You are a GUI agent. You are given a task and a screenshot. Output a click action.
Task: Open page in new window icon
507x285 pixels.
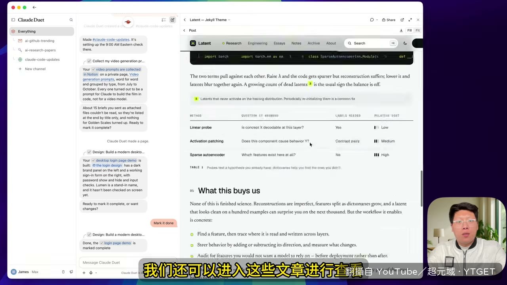point(402,20)
